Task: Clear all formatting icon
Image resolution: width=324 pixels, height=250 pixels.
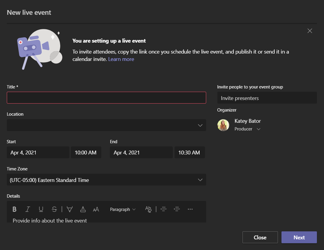Action: pyautogui.click(x=148, y=209)
